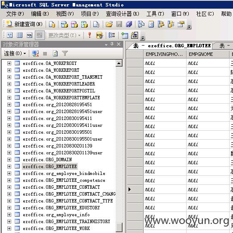The height and width of the screenshot is (233, 233).
Task: Open the View (视图) menu
Action: (65, 14)
